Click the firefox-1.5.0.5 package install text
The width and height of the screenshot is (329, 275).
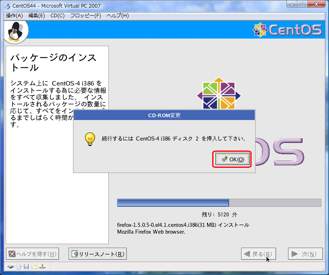tap(183, 225)
